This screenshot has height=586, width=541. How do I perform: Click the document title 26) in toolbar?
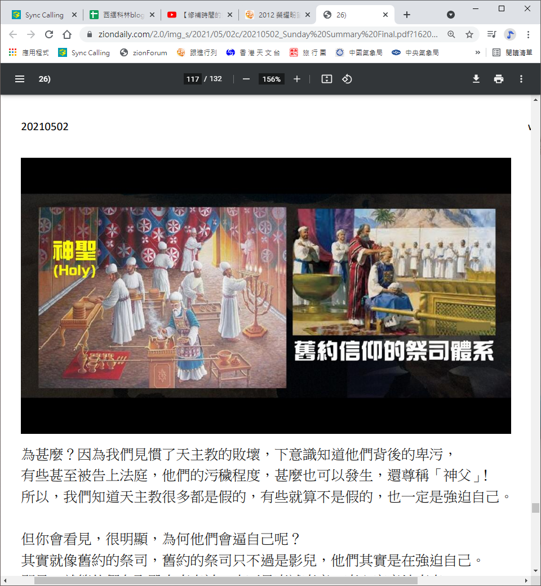(x=45, y=79)
